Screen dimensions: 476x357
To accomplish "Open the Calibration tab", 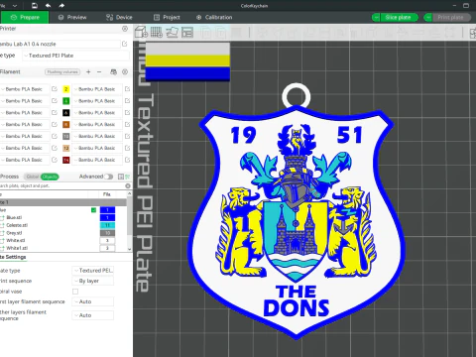I will pos(214,17).
